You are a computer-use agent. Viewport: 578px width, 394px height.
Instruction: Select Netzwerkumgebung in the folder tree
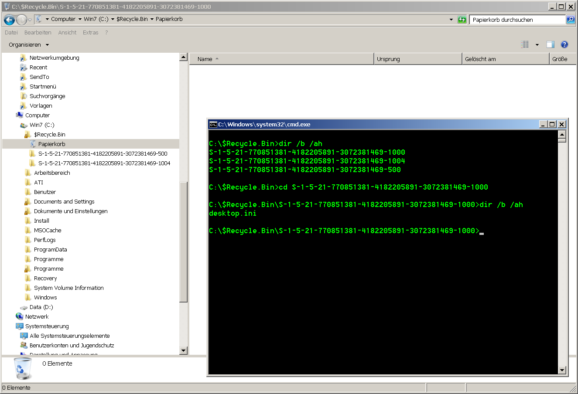[x=54, y=58]
